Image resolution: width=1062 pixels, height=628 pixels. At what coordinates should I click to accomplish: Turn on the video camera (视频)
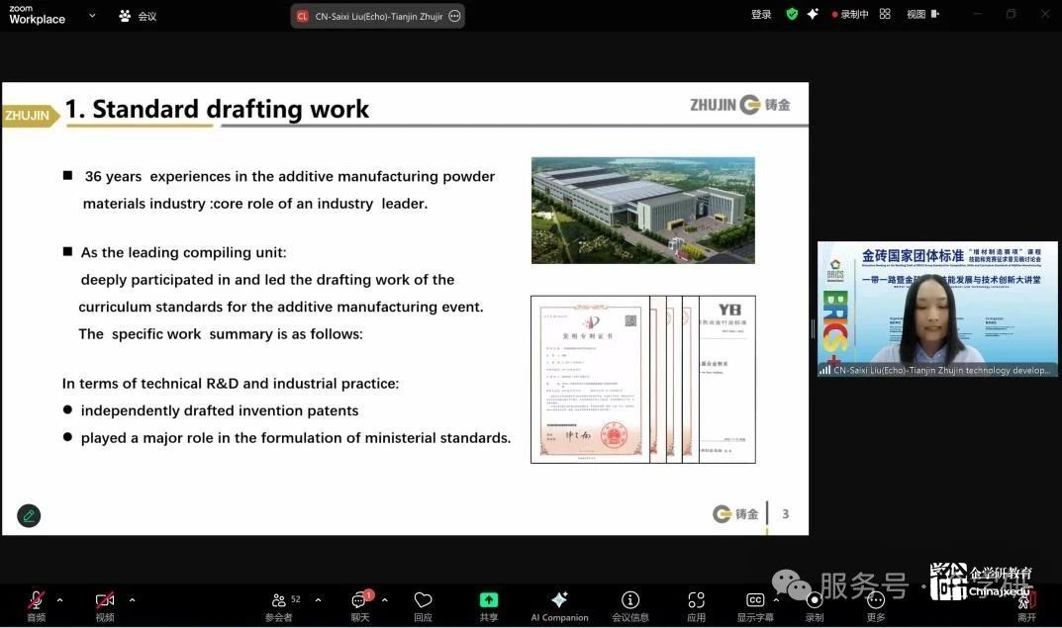(x=105, y=602)
